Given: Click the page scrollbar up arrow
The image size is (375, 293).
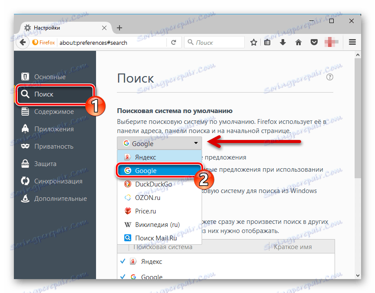Looking at the screenshot, I should coord(358,55).
